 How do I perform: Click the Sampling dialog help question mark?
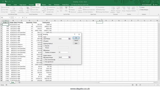coord(74,34)
